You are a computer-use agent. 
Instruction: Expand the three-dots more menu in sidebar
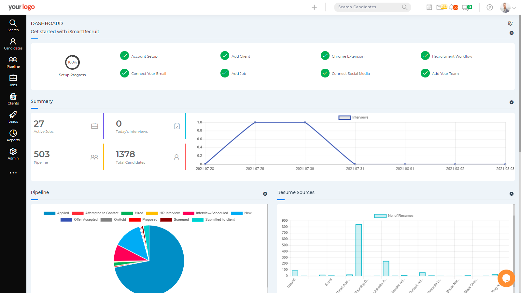tap(13, 173)
